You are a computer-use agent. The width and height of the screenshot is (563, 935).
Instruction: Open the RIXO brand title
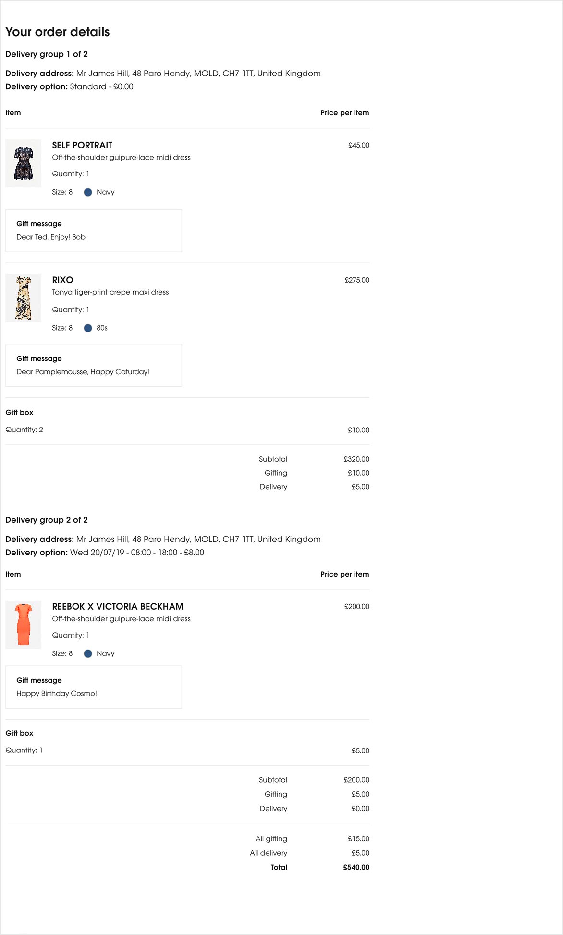click(62, 280)
